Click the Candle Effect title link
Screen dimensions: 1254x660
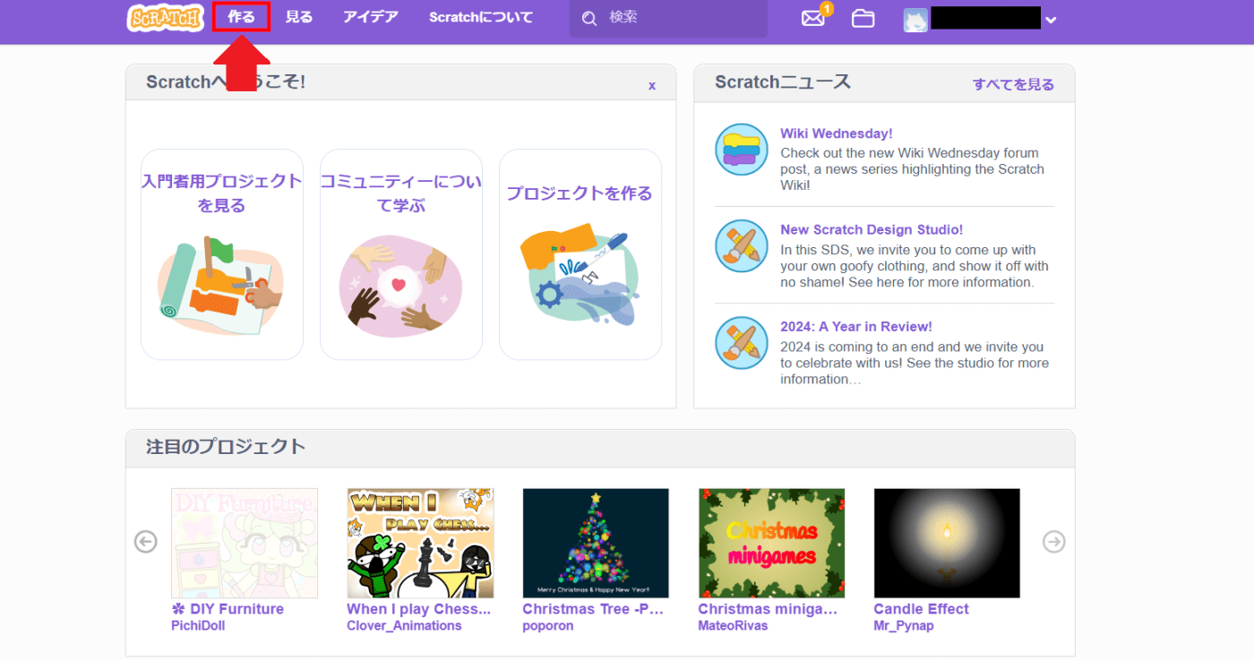921,609
